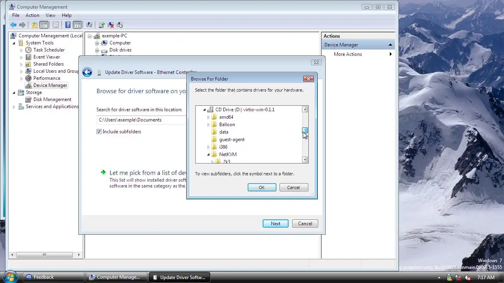Screen dimensions: 504x283
Task: Click the Up one level folder icon
Action: tap(35, 25)
